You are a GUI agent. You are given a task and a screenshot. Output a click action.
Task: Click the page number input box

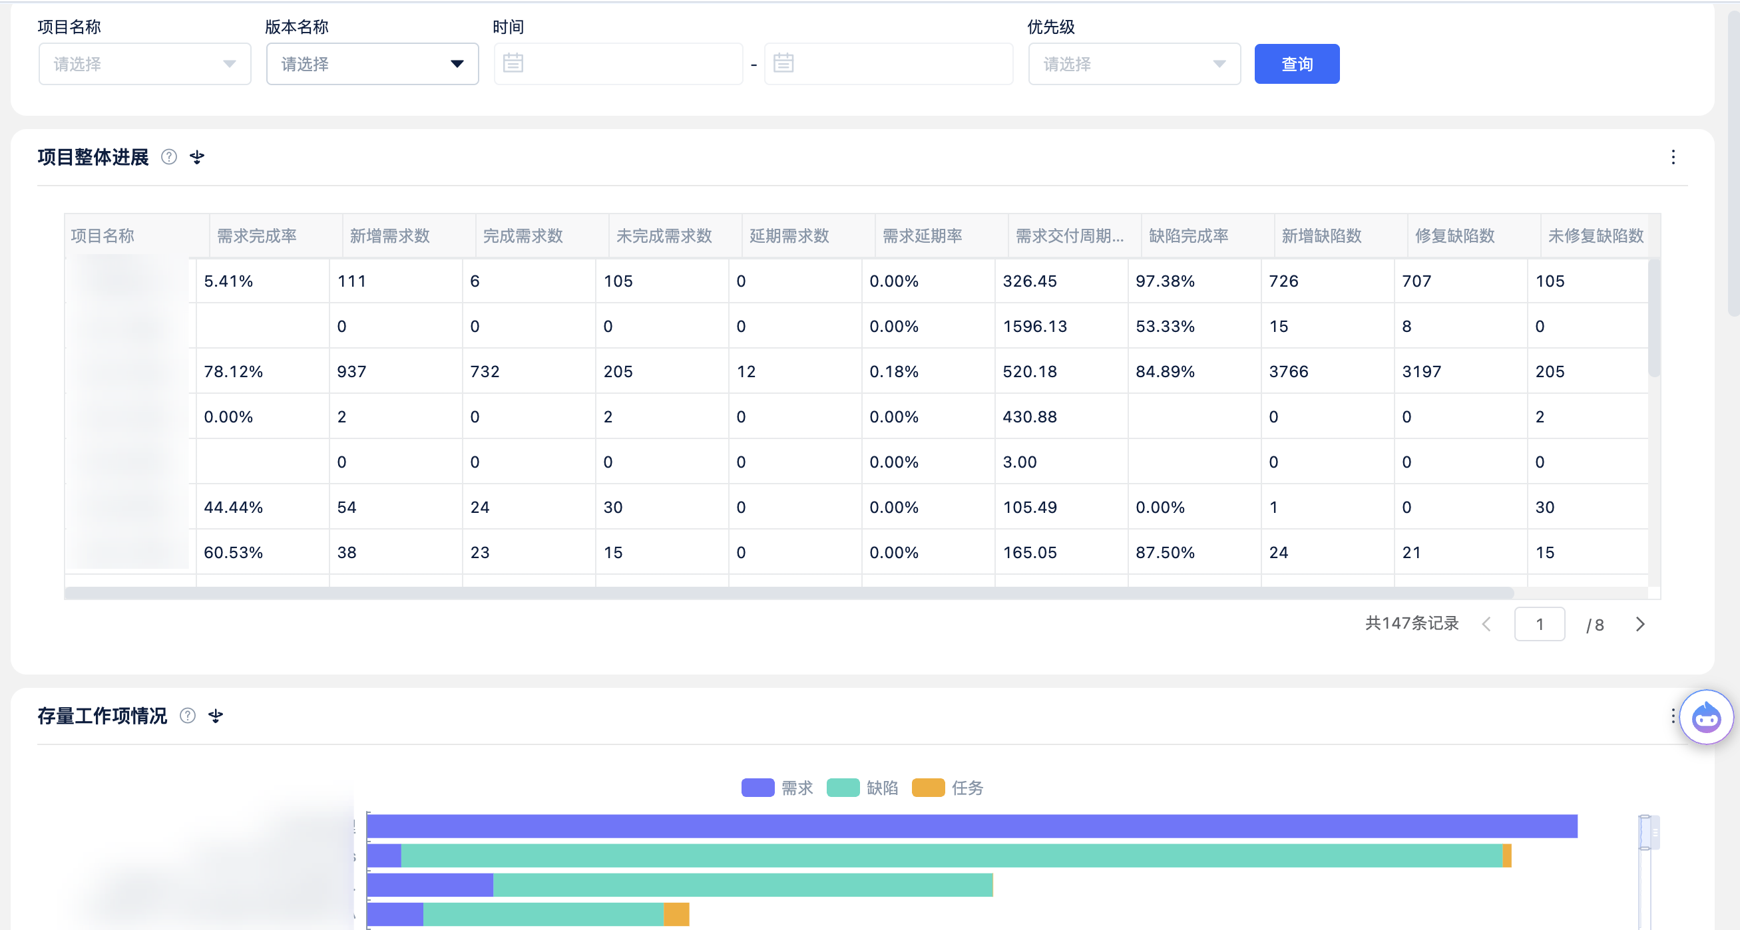(x=1539, y=624)
